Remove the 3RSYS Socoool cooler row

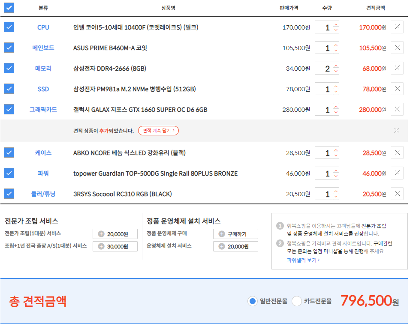(397, 194)
